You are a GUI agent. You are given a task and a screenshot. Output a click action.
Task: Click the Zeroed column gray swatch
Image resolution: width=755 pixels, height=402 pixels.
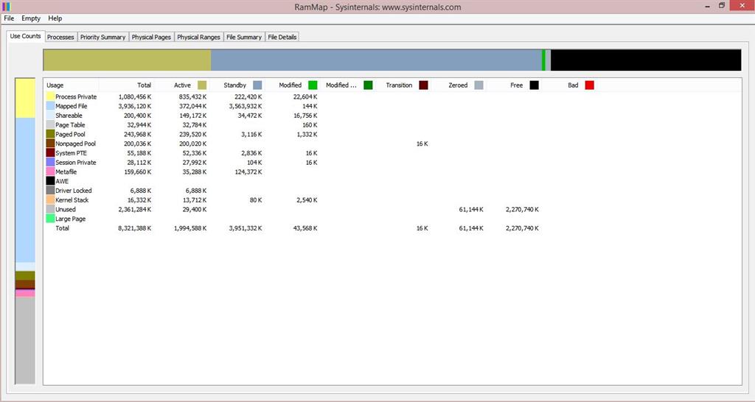479,85
